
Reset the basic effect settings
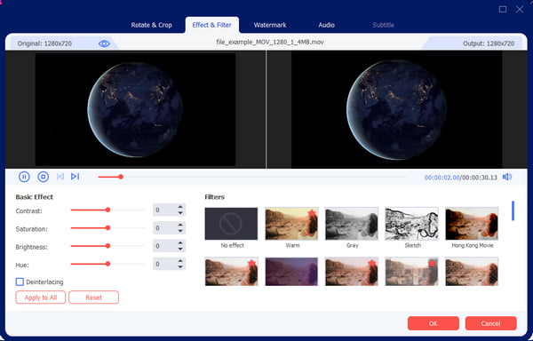click(x=94, y=297)
